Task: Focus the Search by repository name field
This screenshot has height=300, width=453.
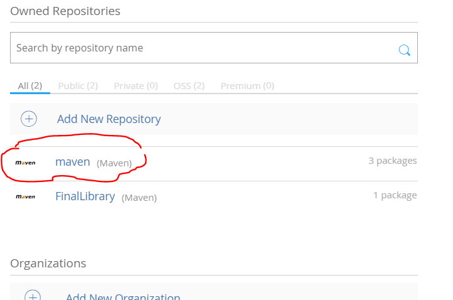Action: pos(214,48)
